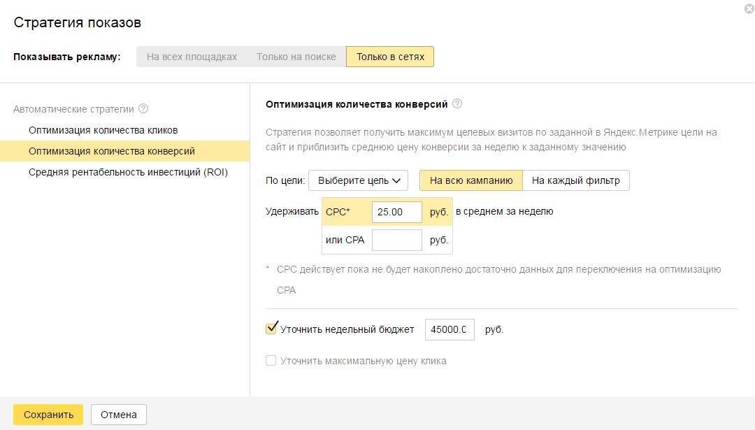Switch to На каждый фильтр option
This screenshot has width=755, height=430.
click(576, 180)
